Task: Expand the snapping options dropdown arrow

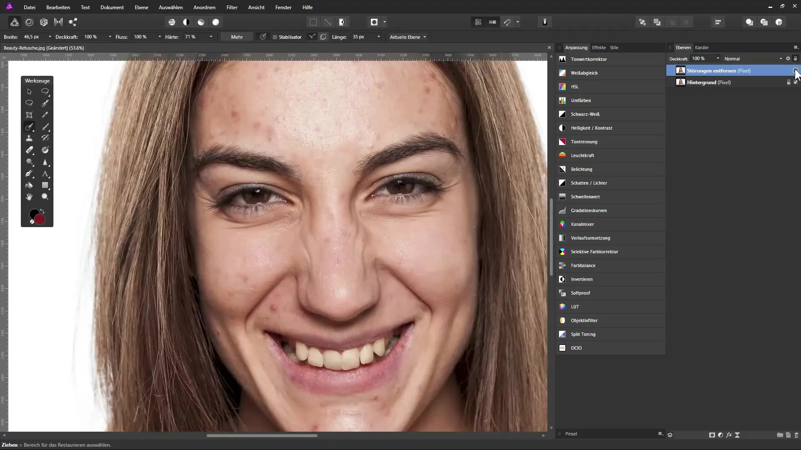Action: point(518,22)
